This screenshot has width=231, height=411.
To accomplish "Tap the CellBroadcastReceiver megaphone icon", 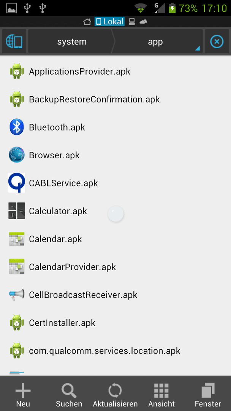I will [x=17, y=295].
